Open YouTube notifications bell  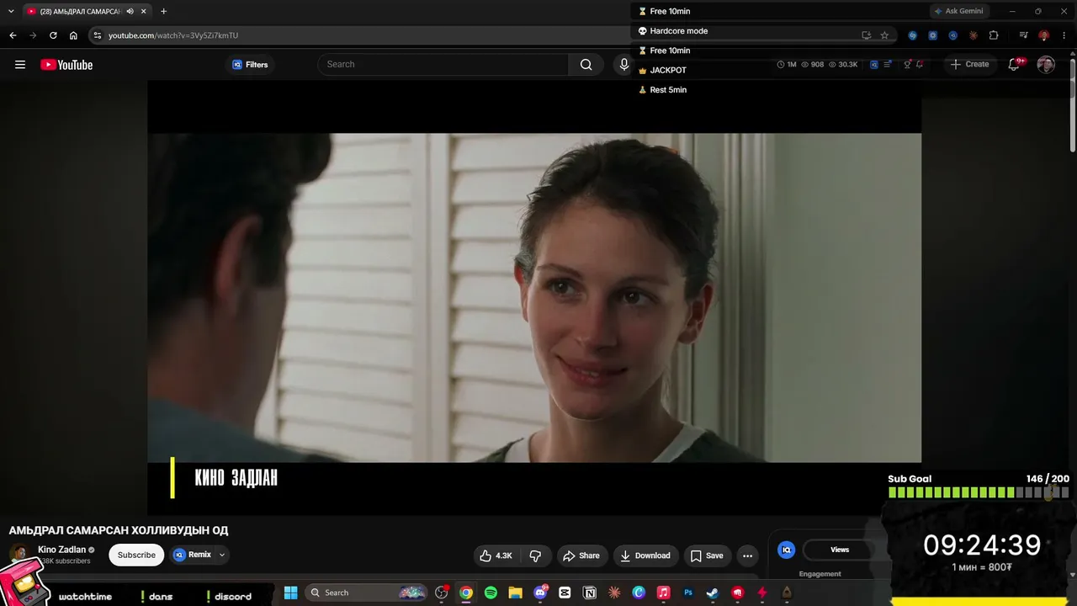[1015, 65]
